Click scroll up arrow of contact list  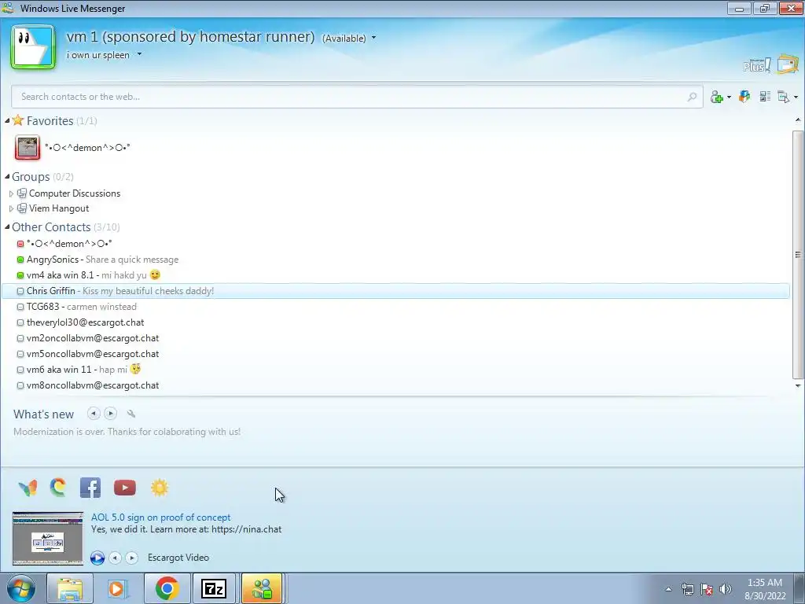tap(798, 120)
